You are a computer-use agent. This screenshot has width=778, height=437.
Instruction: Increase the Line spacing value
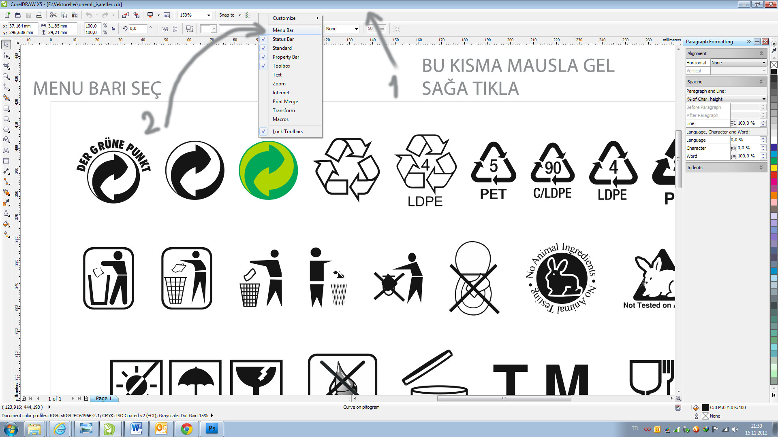pyautogui.click(x=763, y=121)
